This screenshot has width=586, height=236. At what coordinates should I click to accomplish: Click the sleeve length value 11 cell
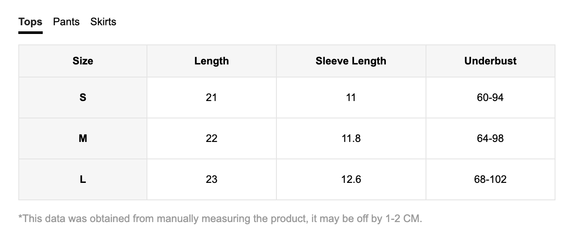[x=351, y=98]
